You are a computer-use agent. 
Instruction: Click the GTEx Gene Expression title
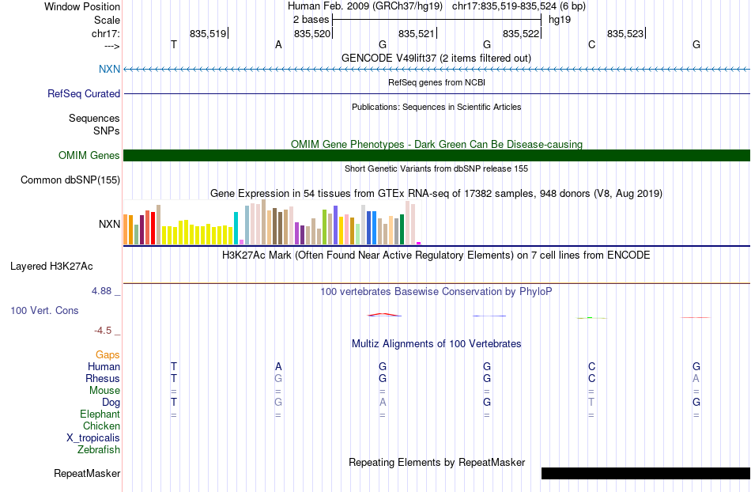pyautogui.click(x=436, y=194)
